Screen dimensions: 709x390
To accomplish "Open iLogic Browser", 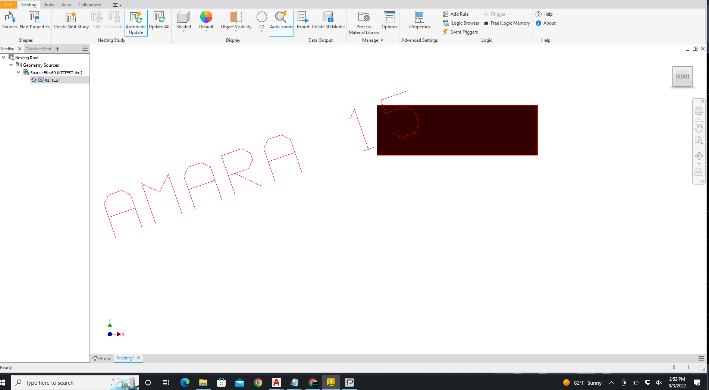I will [461, 23].
